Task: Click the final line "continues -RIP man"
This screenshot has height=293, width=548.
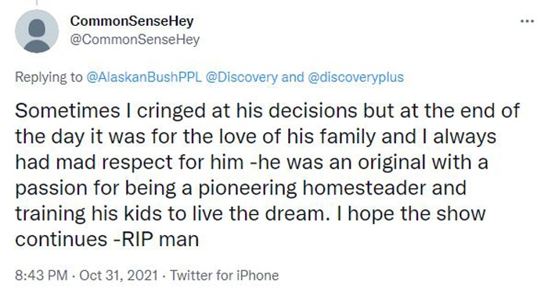Action: [x=107, y=239]
